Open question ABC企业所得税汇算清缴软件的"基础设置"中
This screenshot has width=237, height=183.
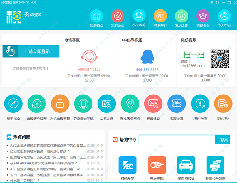tap(48, 169)
